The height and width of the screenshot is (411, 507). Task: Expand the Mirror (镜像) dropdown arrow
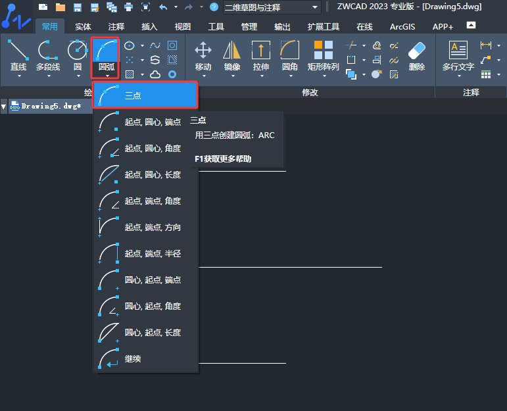coord(233,76)
